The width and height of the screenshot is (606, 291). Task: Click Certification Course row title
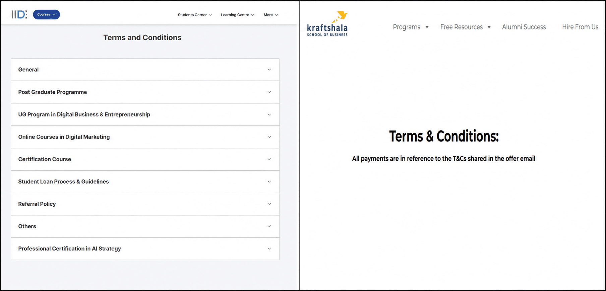pyautogui.click(x=45, y=159)
